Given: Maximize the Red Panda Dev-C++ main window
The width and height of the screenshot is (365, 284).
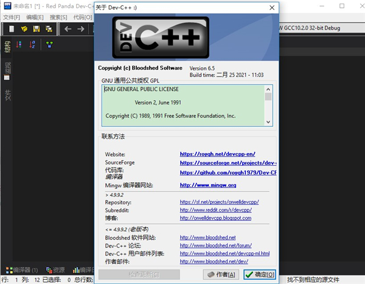Looking at the screenshot, I should 342,6.
